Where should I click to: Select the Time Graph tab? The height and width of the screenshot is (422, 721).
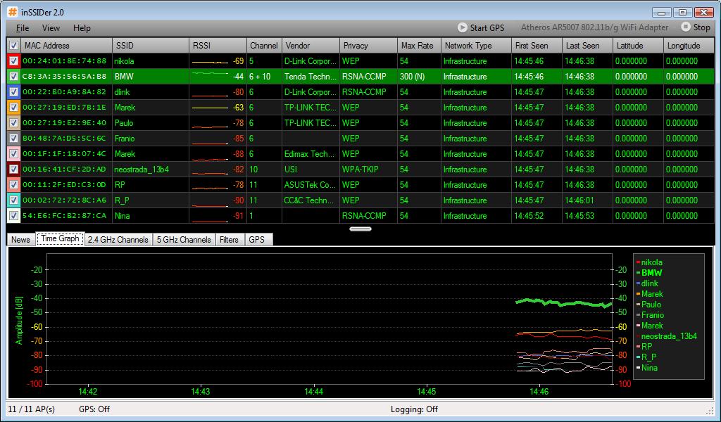pos(61,238)
